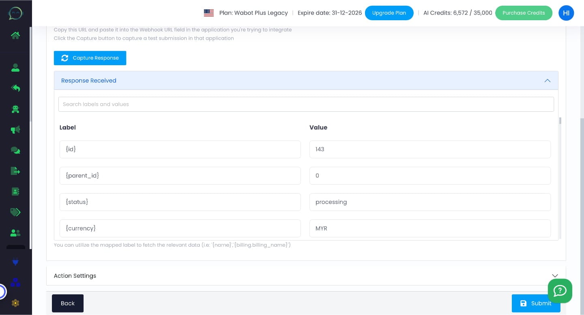Click the Submit button
This screenshot has height=315, width=584.
(x=536, y=303)
